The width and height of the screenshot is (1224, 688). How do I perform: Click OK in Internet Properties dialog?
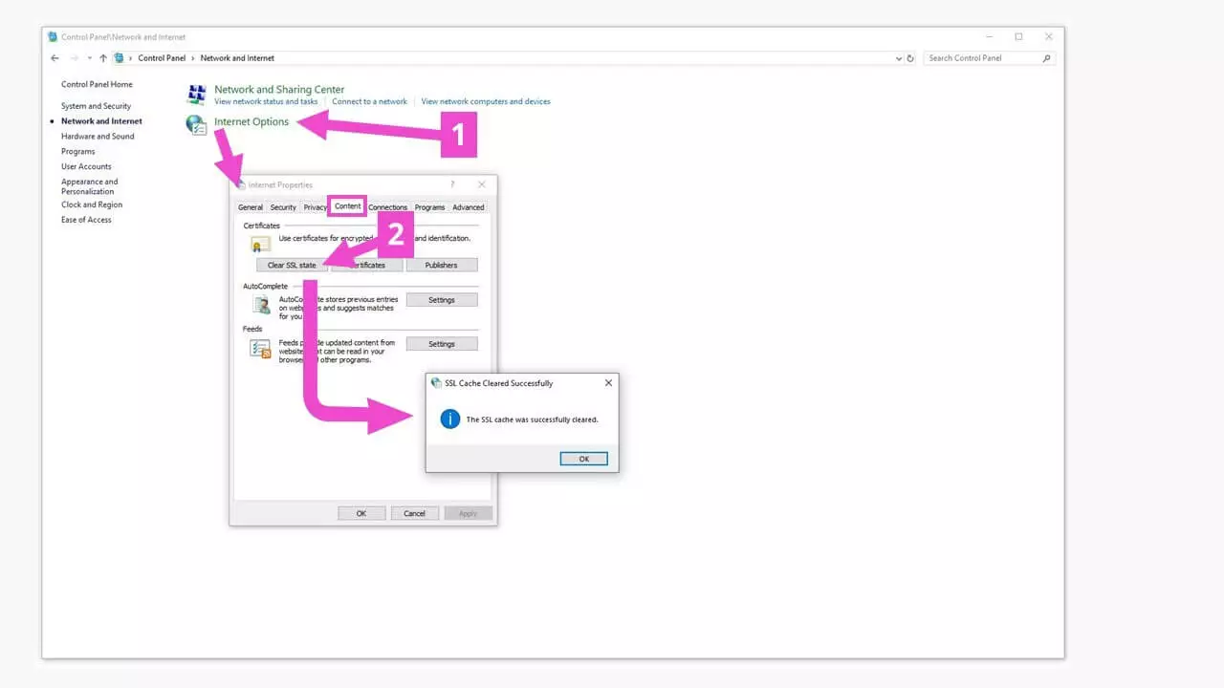click(361, 513)
